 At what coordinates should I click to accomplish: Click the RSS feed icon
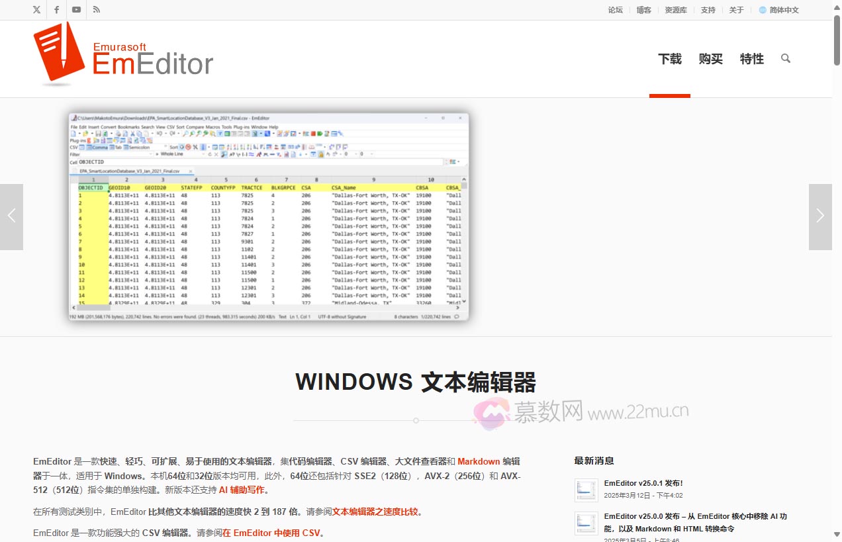tap(97, 10)
